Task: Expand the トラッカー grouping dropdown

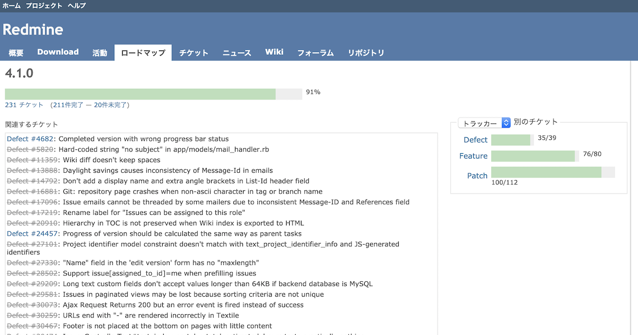Action: pyautogui.click(x=484, y=123)
